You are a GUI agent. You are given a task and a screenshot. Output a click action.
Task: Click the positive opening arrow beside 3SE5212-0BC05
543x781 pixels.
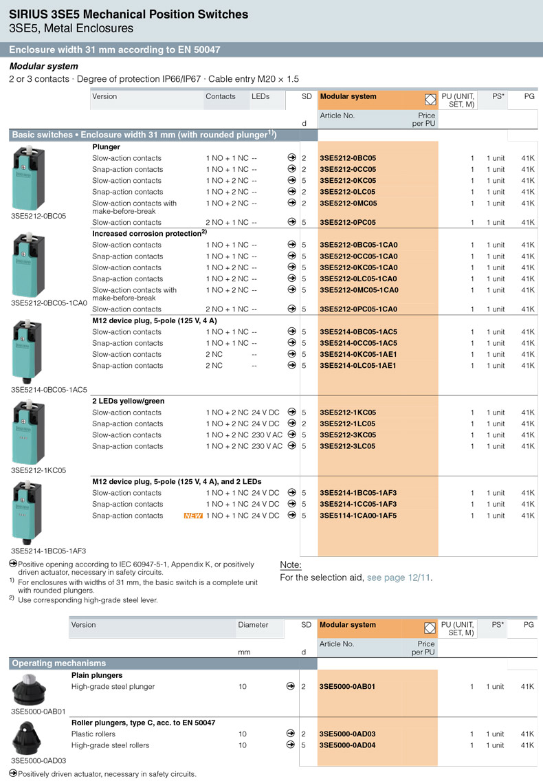pos(292,158)
